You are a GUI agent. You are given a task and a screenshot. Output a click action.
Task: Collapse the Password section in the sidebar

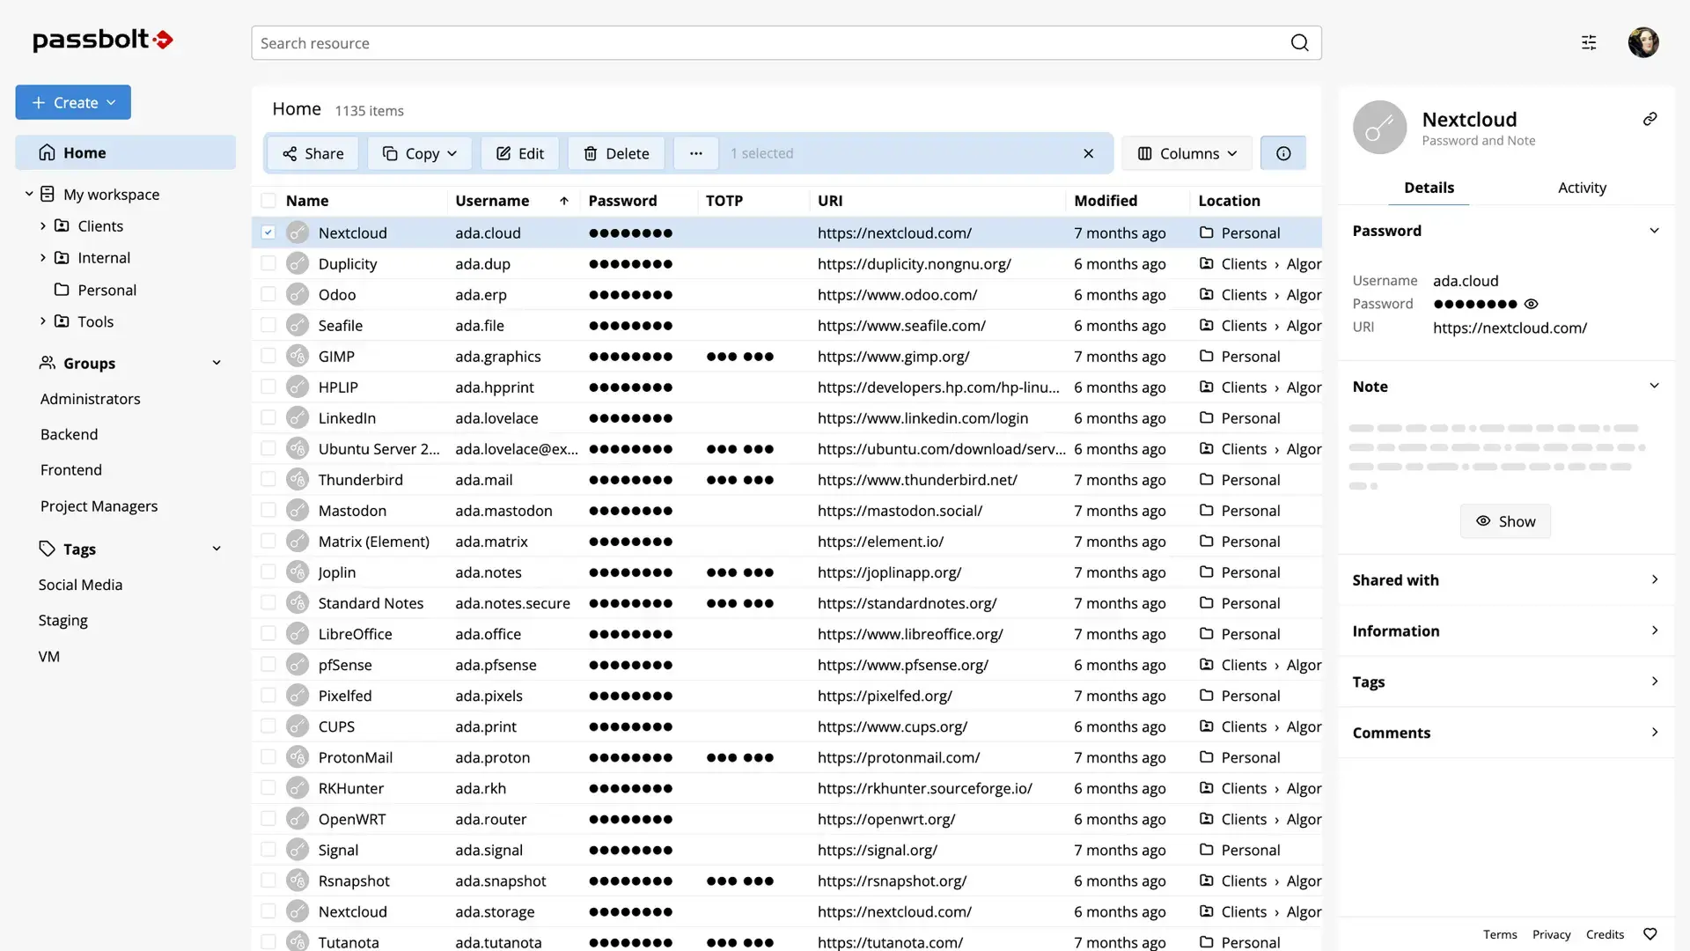(x=1655, y=230)
